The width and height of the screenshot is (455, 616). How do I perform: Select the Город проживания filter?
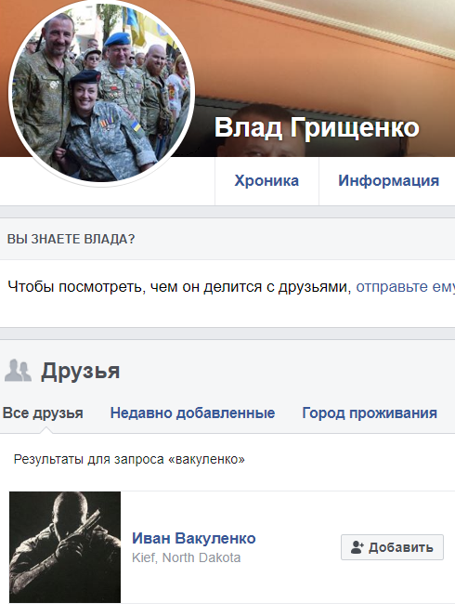[x=370, y=413]
